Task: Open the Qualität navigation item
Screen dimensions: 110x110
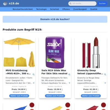Action: [x=94, y=9]
